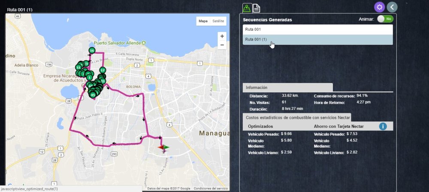Click the BOLONIA neighborhood label on map
Image resolution: width=429 pixels, height=192 pixels.
133,87
